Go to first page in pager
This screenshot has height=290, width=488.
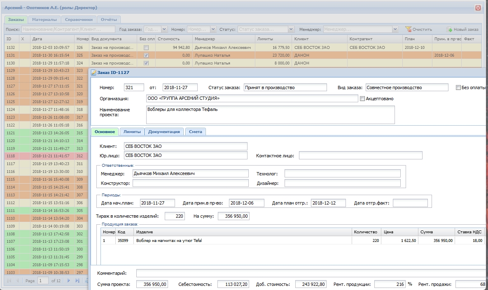(x=9, y=281)
